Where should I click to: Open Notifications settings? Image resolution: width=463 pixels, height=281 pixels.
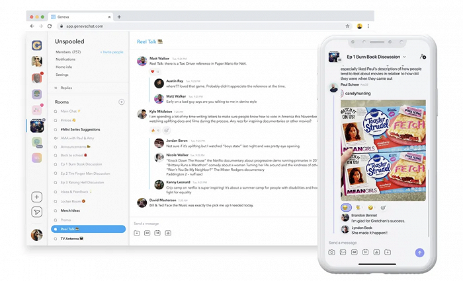[65, 59]
